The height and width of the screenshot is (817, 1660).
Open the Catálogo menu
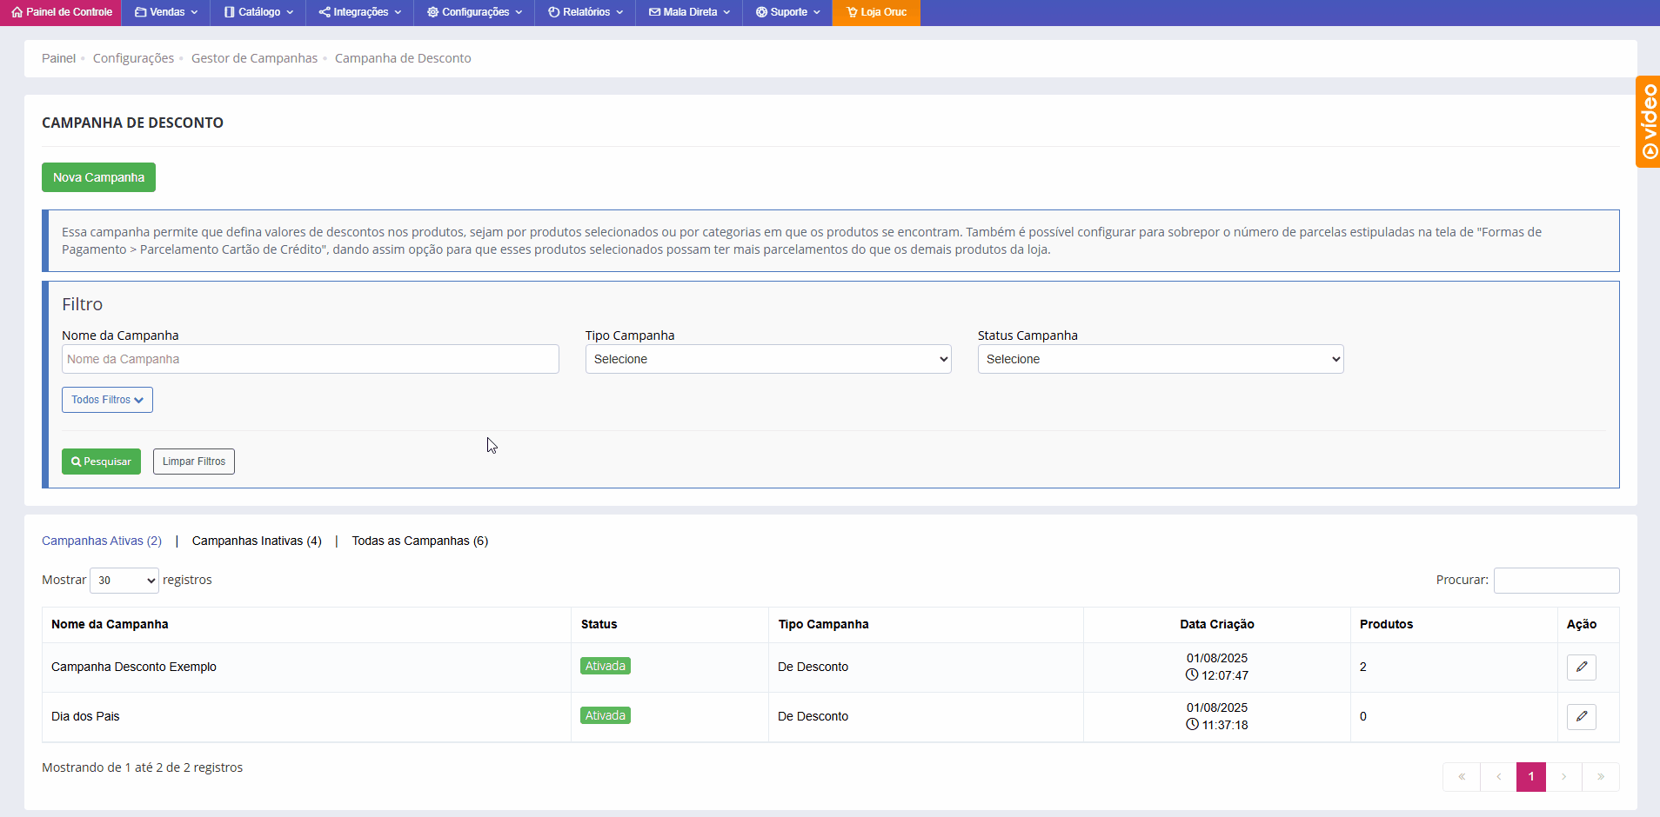(x=258, y=12)
